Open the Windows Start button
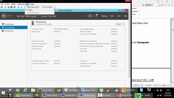The image size is (174, 98). point(3,93)
